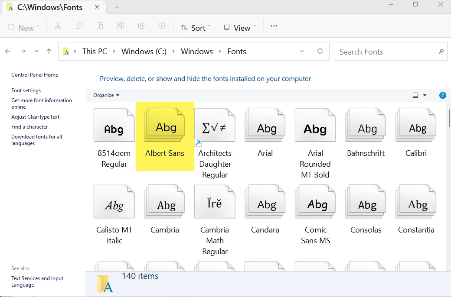Click Windows (C:) breadcrumb
451x297 pixels.
coord(144,52)
